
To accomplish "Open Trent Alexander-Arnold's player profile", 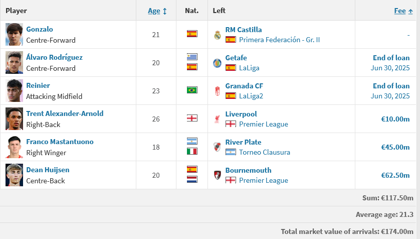I will [65, 113].
